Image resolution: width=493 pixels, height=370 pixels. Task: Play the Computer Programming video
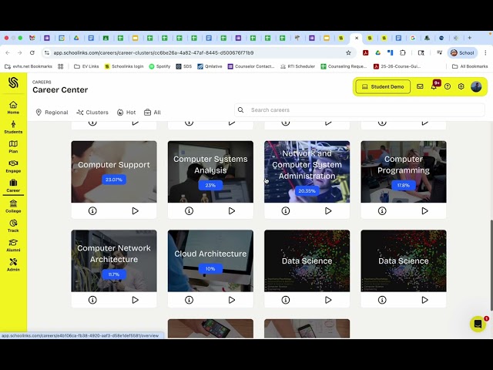click(424, 210)
